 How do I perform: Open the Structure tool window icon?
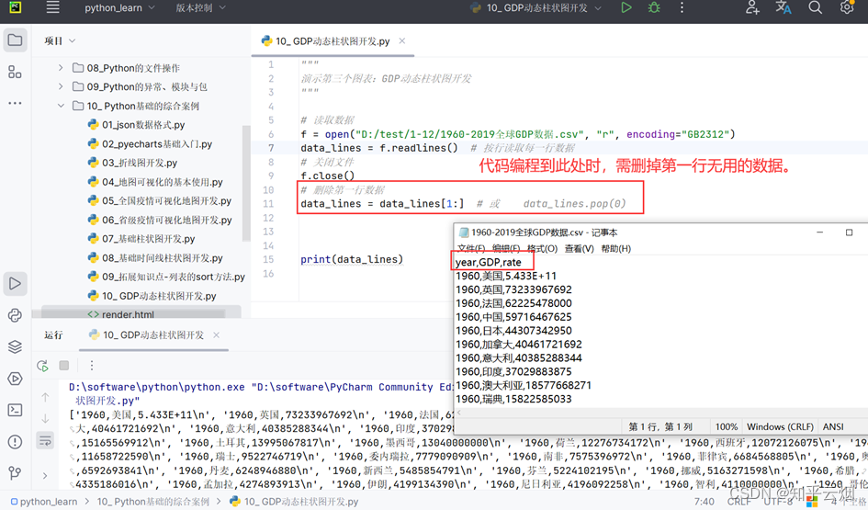pyautogui.click(x=15, y=72)
